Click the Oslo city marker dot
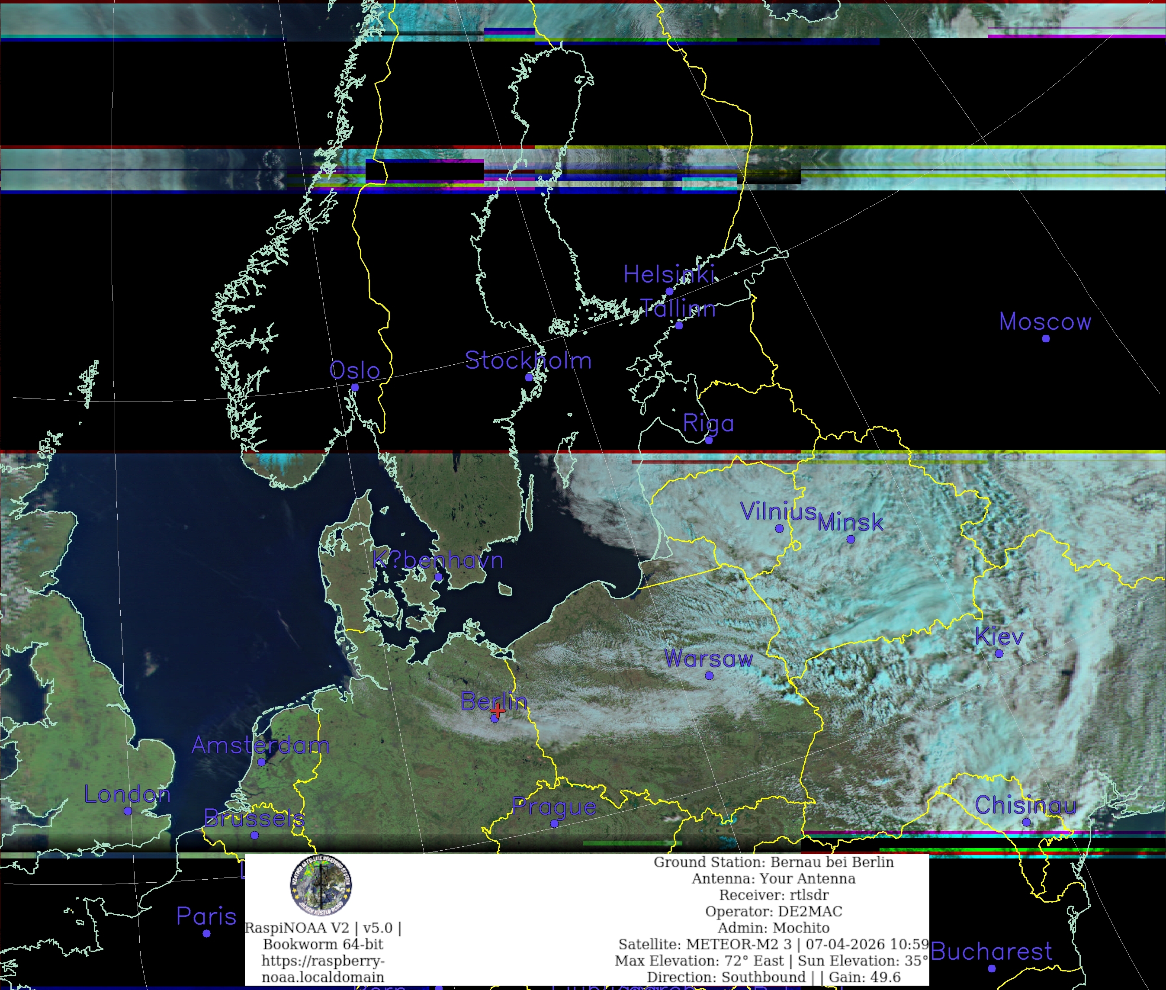Viewport: 1166px width, 990px height. [x=355, y=387]
